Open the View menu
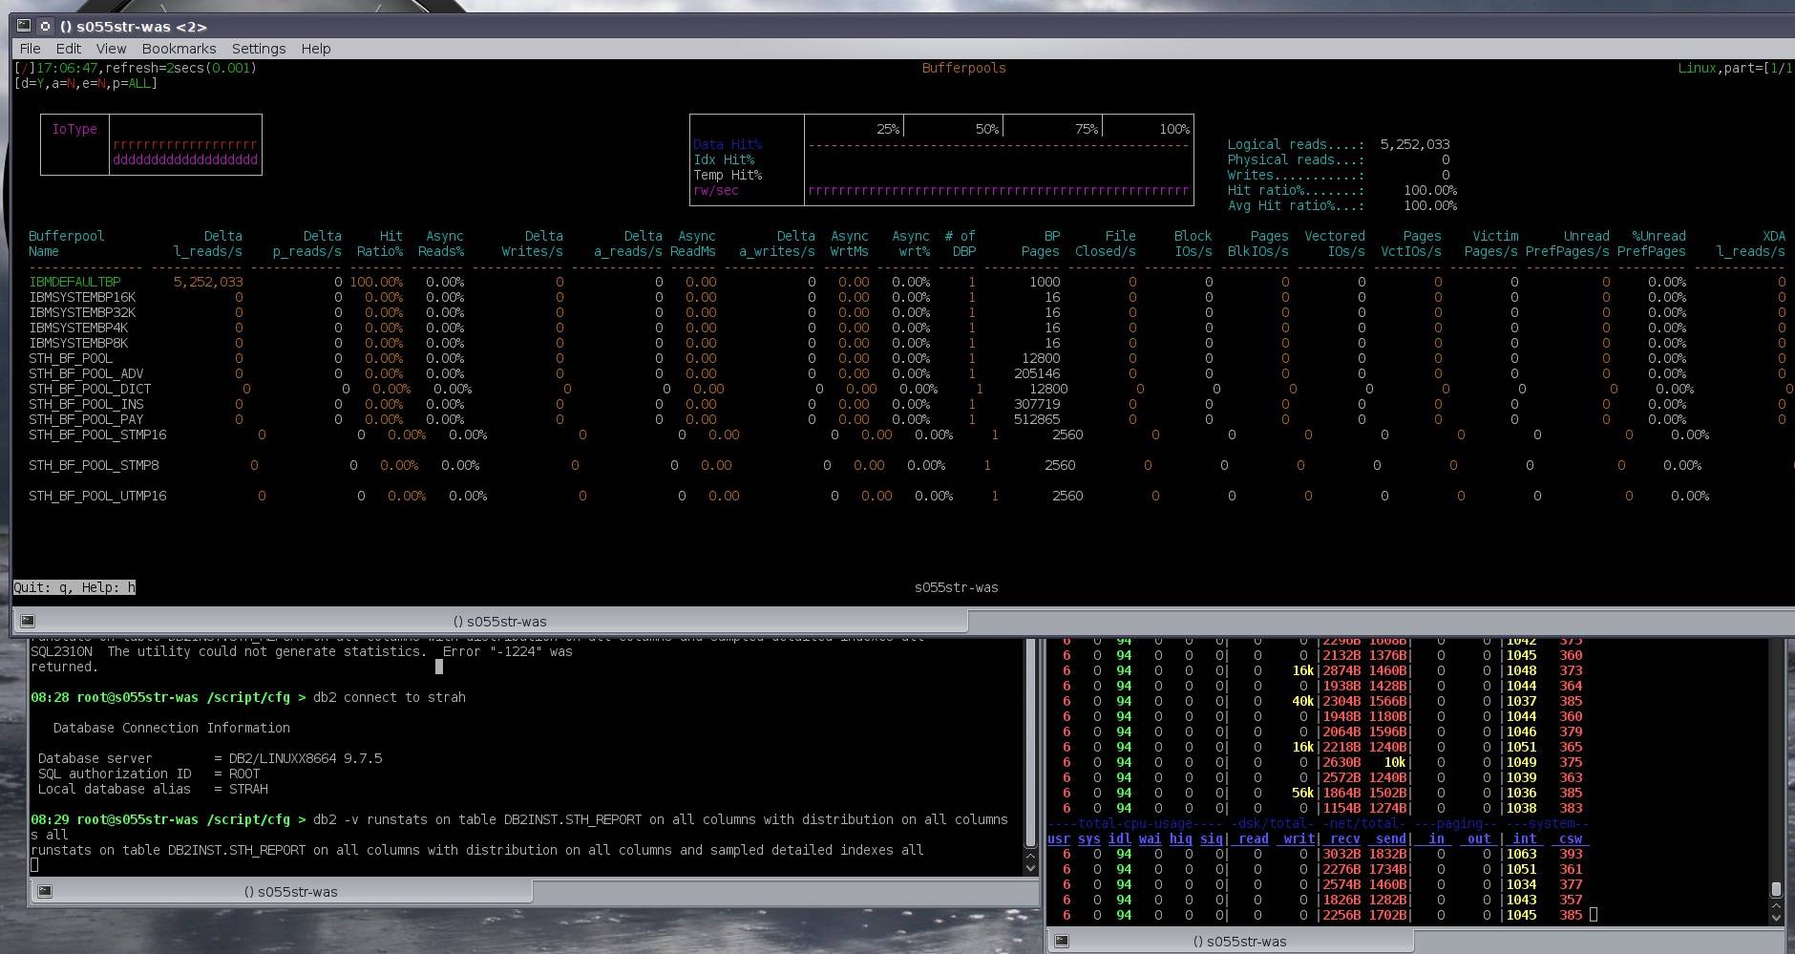Image resolution: width=1795 pixels, height=954 pixels. pos(111,49)
